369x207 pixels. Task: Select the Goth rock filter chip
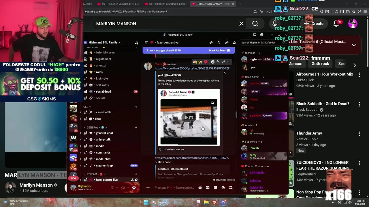[x=320, y=64]
